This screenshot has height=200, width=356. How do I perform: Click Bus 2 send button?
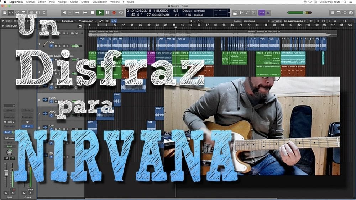click(7, 132)
